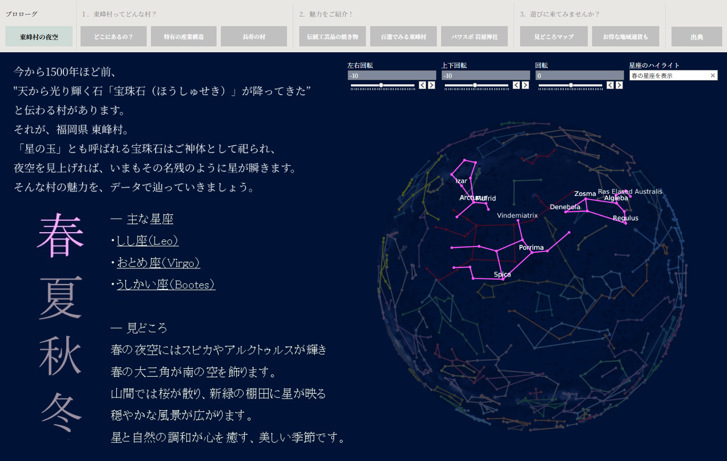Viewport: 727px width, 461px height.
Task: Click the 上下回転 value field
Action: 485,76
